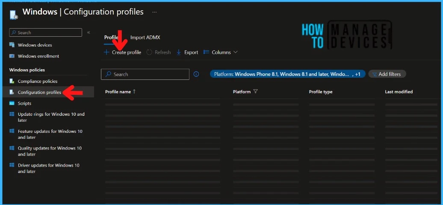Click the Add filters button

point(387,74)
